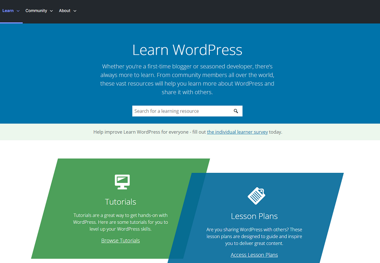Open the About menu item
Image resolution: width=380 pixels, height=263 pixels.
tap(65, 11)
